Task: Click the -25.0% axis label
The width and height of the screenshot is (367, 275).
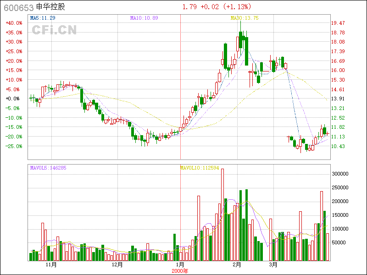Action: (14, 146)
